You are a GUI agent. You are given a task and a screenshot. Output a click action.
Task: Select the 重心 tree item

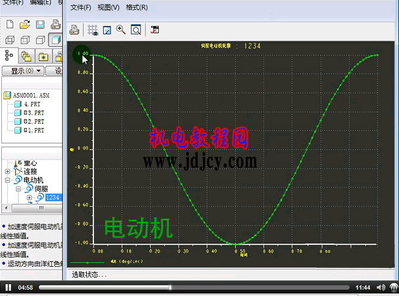tap(30, 163)
